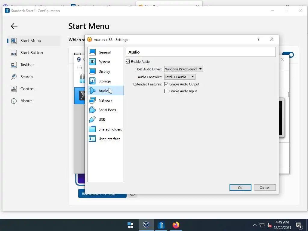308x231 pixels.
Task: Open Firefox from the taskbar
Action: tap(176, 225)
